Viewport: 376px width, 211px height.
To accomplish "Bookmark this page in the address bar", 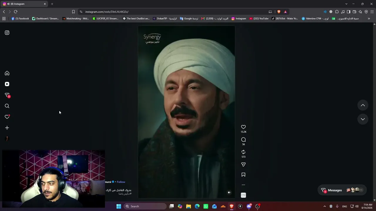I will pos(73,12).
